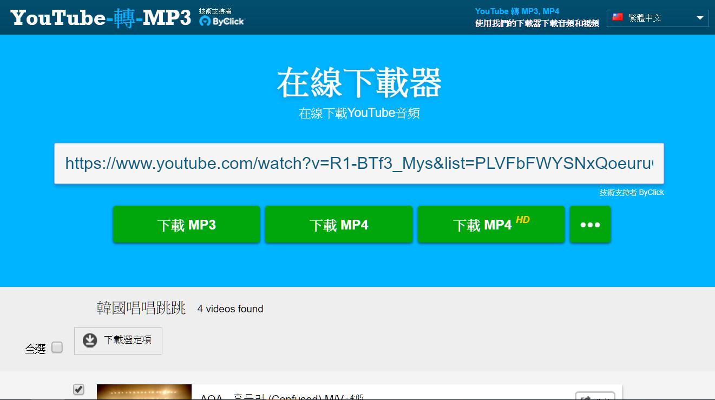This screenshot has width=715, height=400.
Task: Click the YouTube-轉-MP3 site logo
Action: 101,18
